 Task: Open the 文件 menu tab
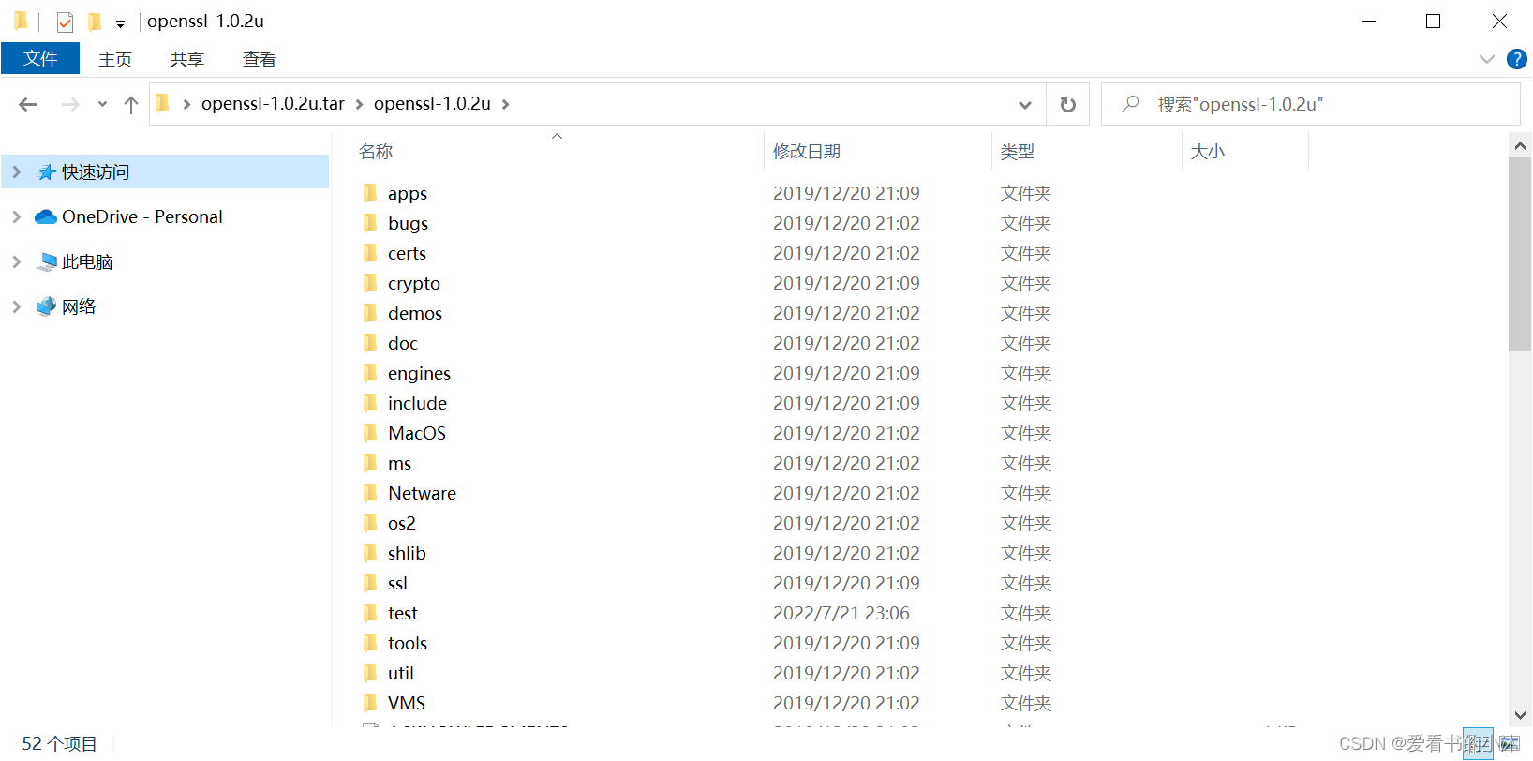click(x=40, y=58)
